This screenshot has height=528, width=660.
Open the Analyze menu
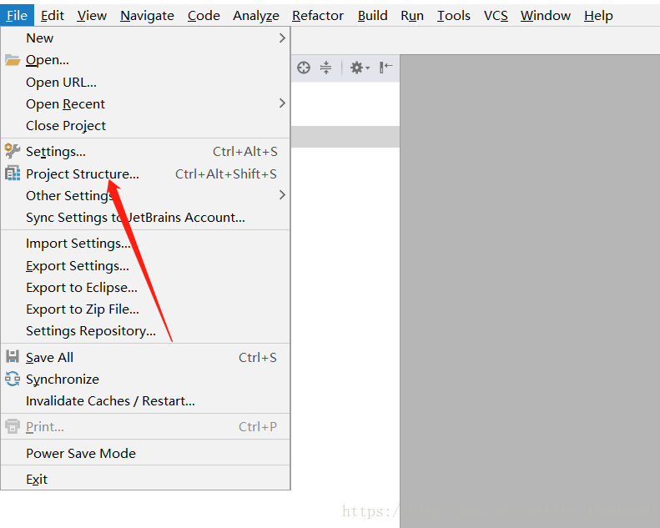256,16
